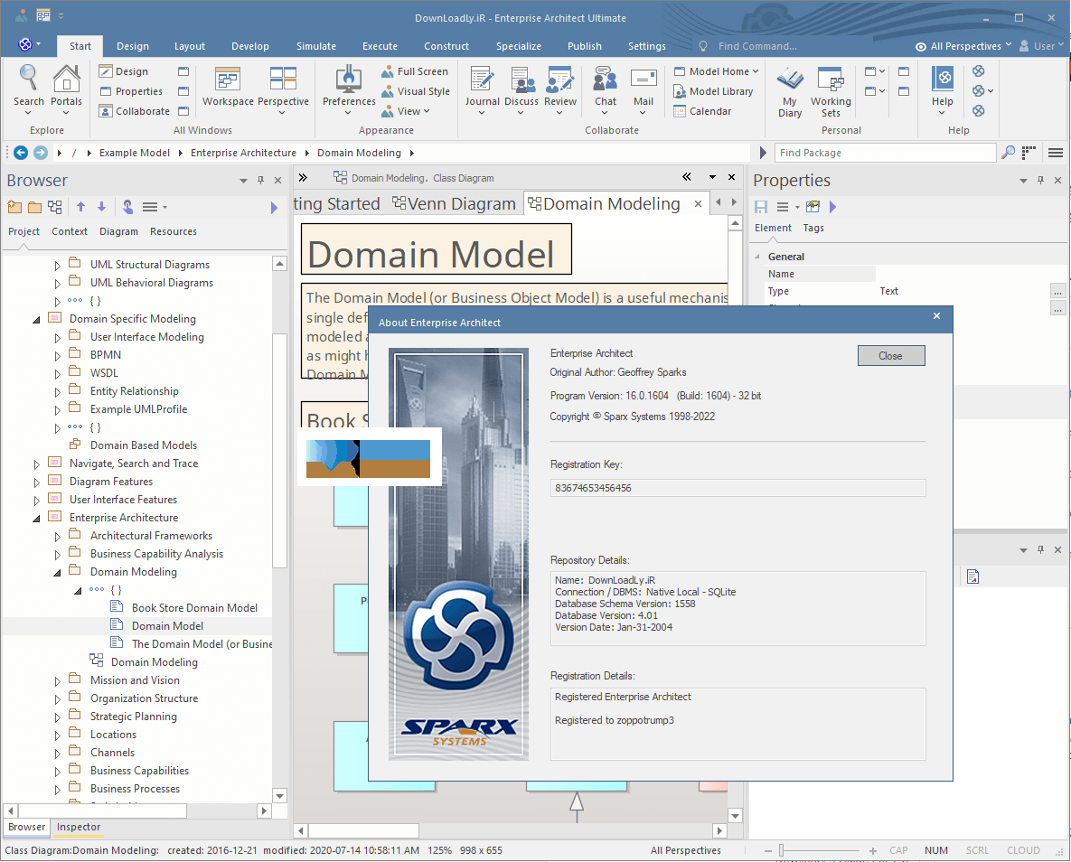The image size is (1071, 862).
Task: Click the Browser tree vertical scrollbar down arrow
Action: coord(279,795)
